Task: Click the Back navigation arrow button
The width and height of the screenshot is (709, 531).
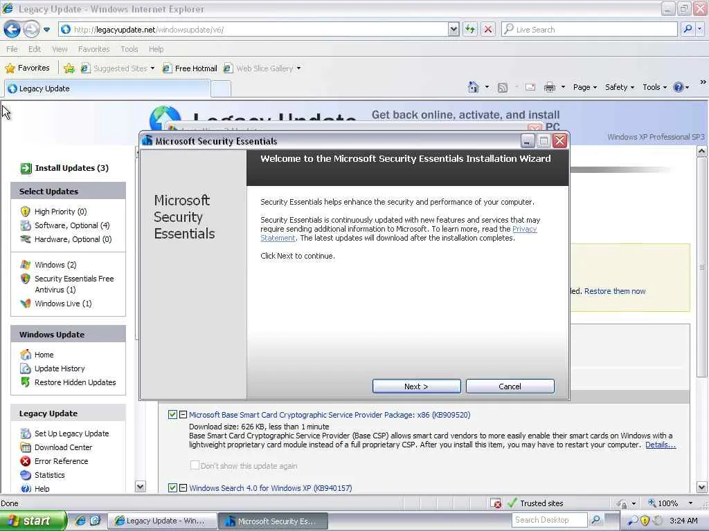Action: click(12, 30)
